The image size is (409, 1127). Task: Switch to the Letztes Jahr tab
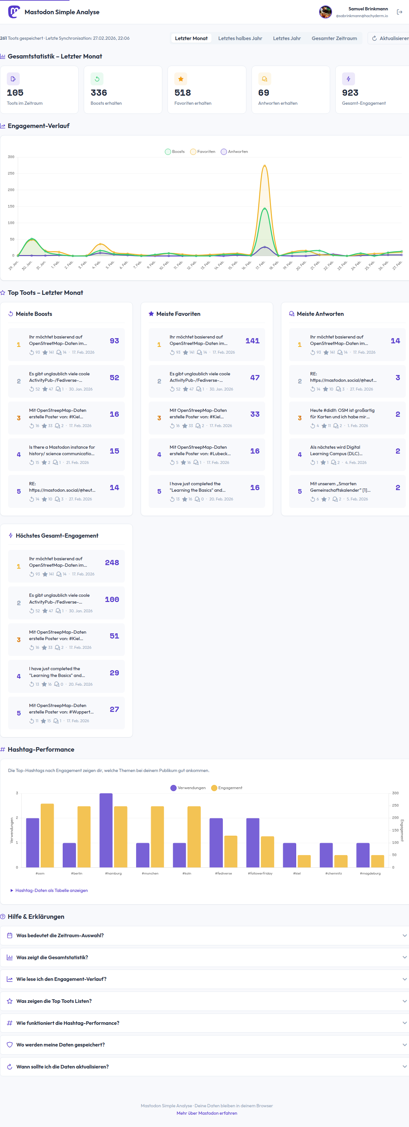286,38
